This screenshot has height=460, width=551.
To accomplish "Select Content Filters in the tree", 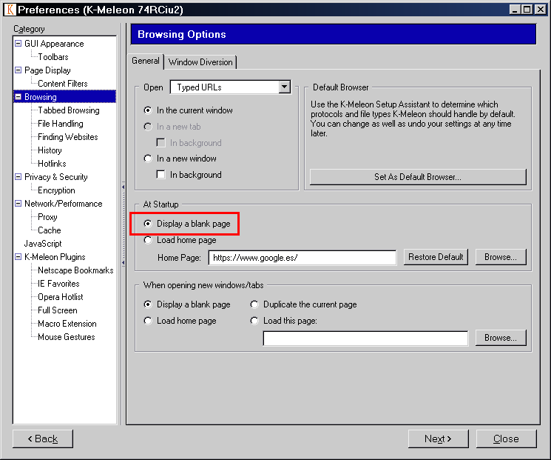I will point(63,84).
